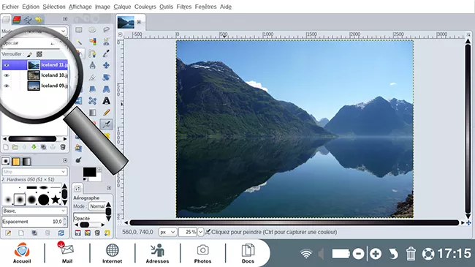Hide the Iceland 11 layer

click(7, 65)
